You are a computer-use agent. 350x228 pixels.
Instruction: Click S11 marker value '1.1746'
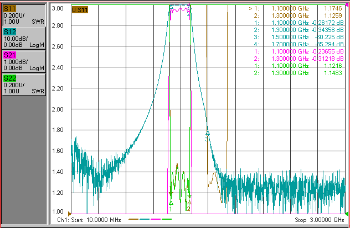point(333,8)
